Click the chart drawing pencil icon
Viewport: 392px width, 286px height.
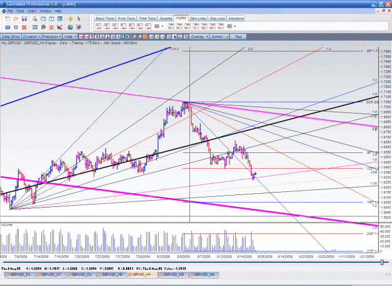point(60,27)
